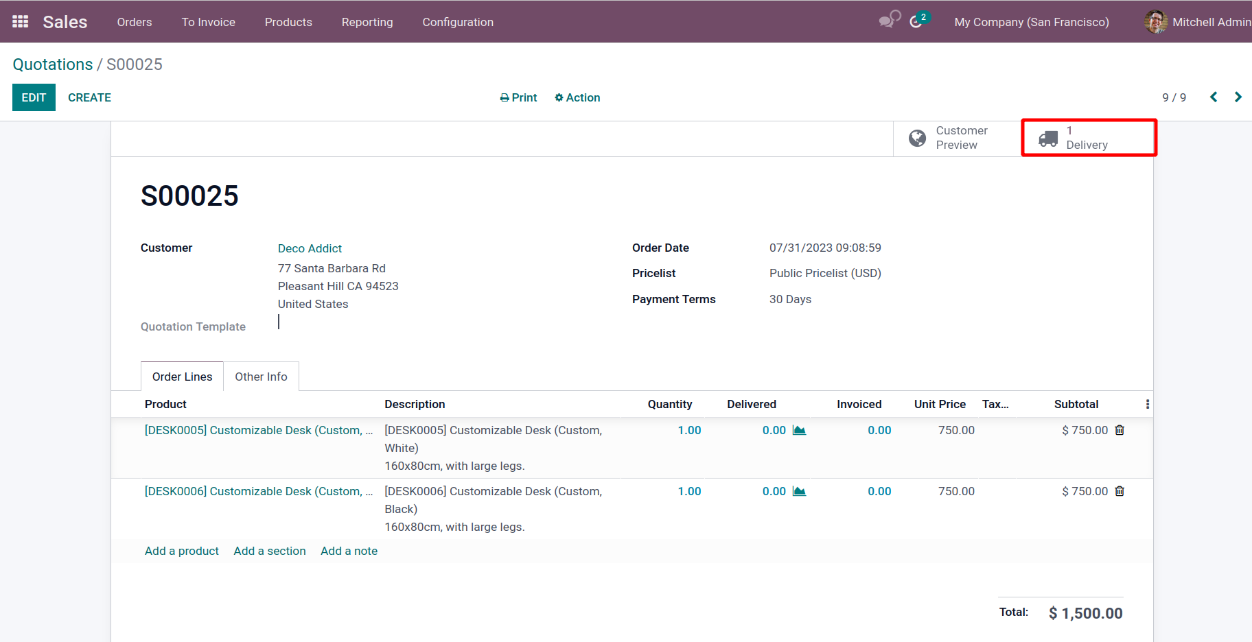Open the apps grid menu
This screenshot has width=1252, height=642.
click(21, 22)
